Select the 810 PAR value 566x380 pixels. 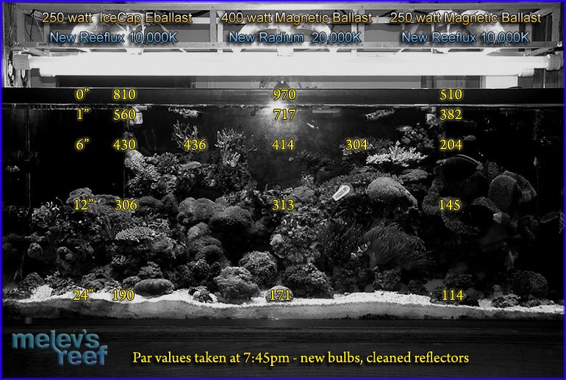[x=125, y=95]
